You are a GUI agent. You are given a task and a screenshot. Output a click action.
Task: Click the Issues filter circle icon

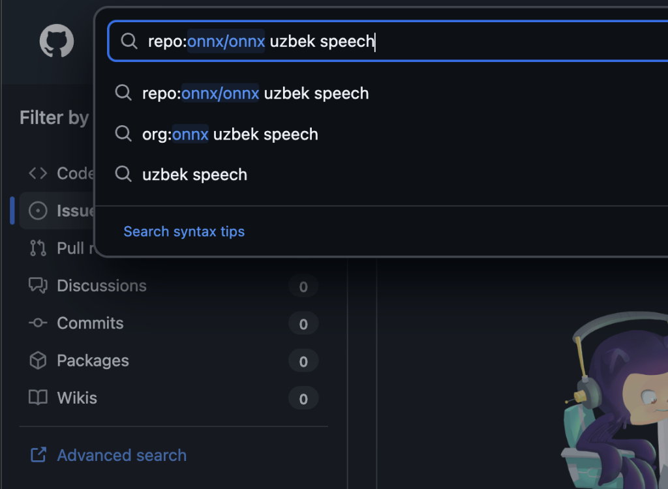click(38, 211)
